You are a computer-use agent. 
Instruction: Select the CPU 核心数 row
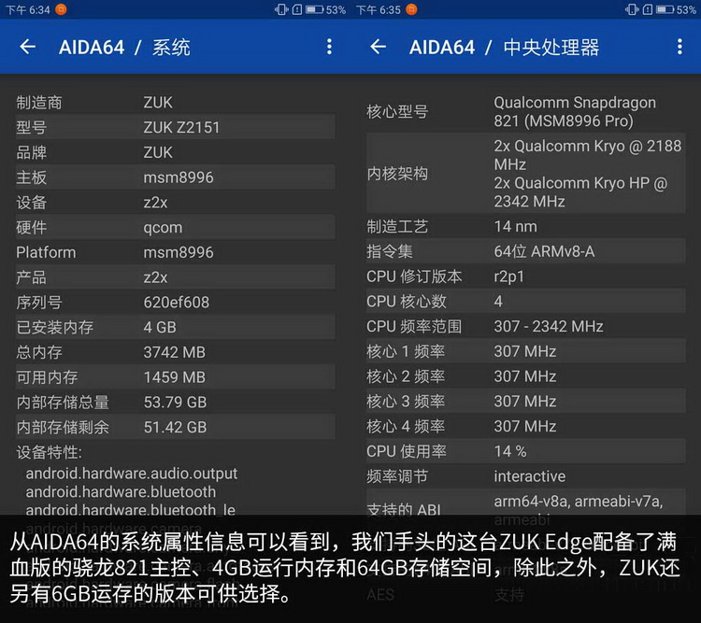click(x=525, y=302)
